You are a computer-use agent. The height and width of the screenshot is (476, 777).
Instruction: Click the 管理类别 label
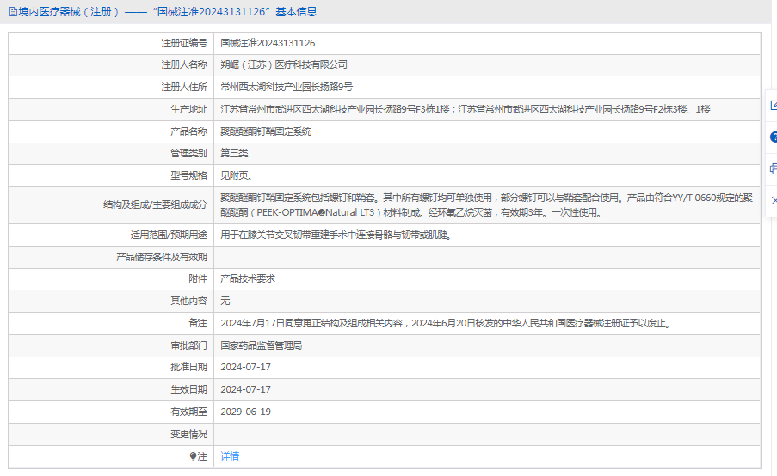click(x=188, y=154)
